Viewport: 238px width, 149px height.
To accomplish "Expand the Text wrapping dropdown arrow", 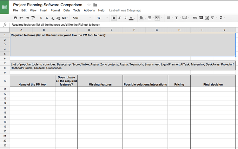I will (x=188, y=18).
